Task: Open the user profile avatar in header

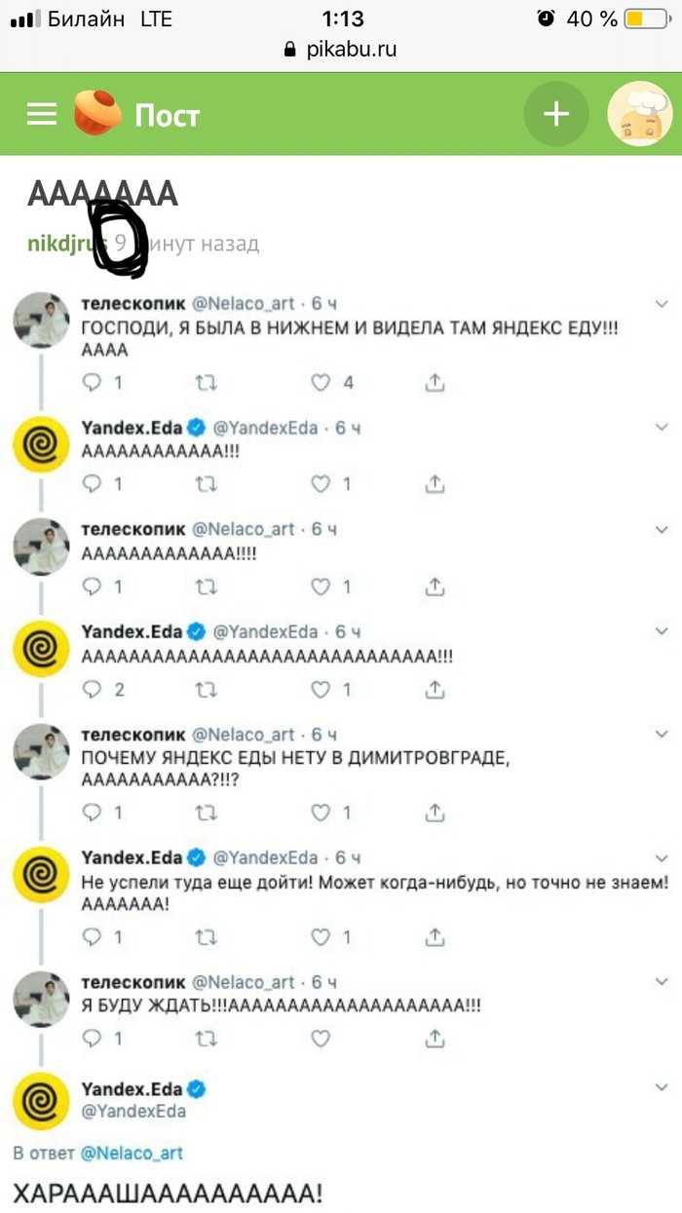Action: [x=639, y=114]
